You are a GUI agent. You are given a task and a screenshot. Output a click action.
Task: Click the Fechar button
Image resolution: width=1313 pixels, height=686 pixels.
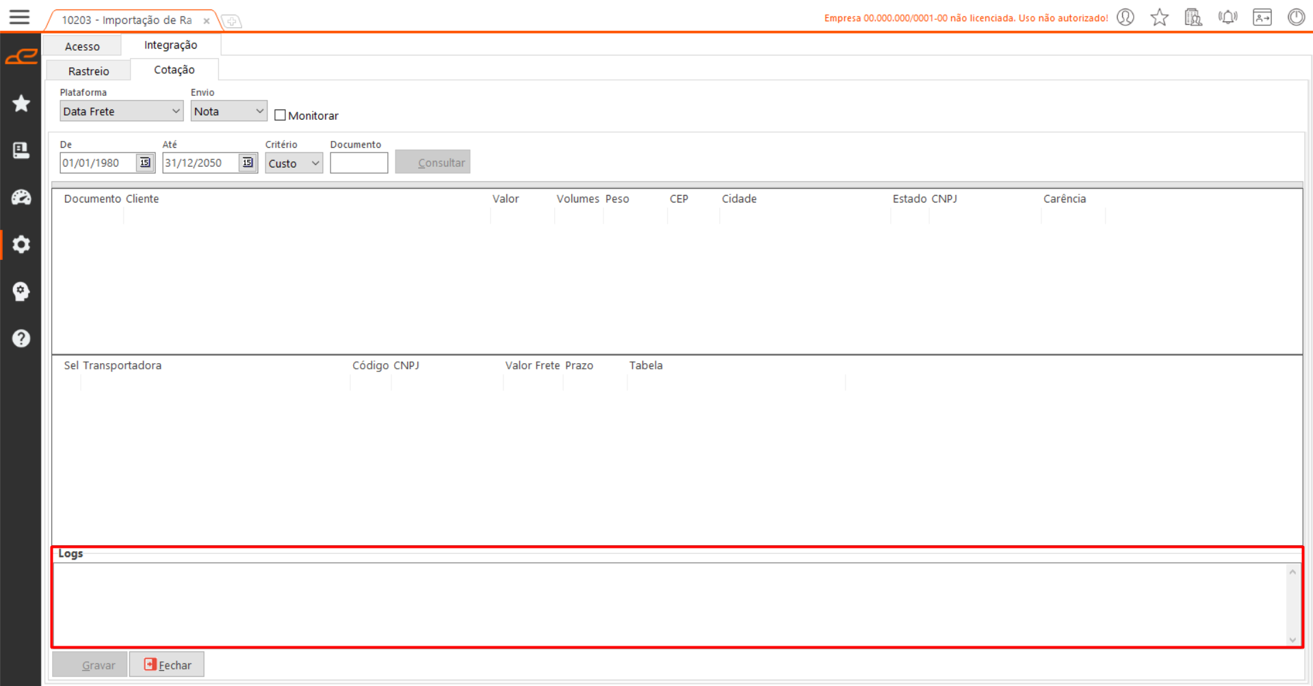(167, 665)
